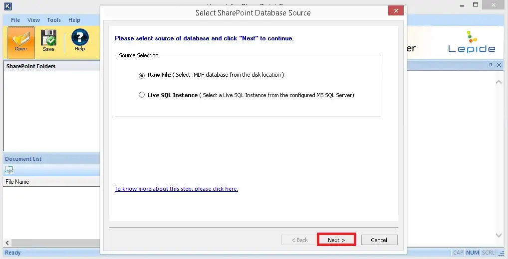The image size is (508, 259).
Task: Click the Cancel button in dialog
Action: pos(379,240)
